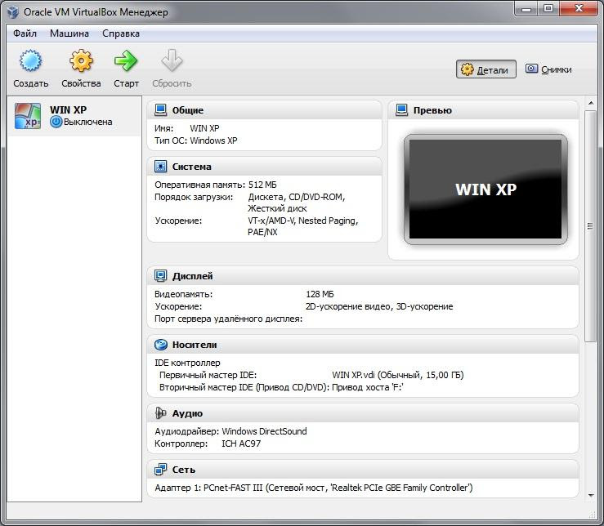The height and width of the screenshot is (526, 604).
Task: Click the Общие section computer icon
Action: tap(161, 110)
